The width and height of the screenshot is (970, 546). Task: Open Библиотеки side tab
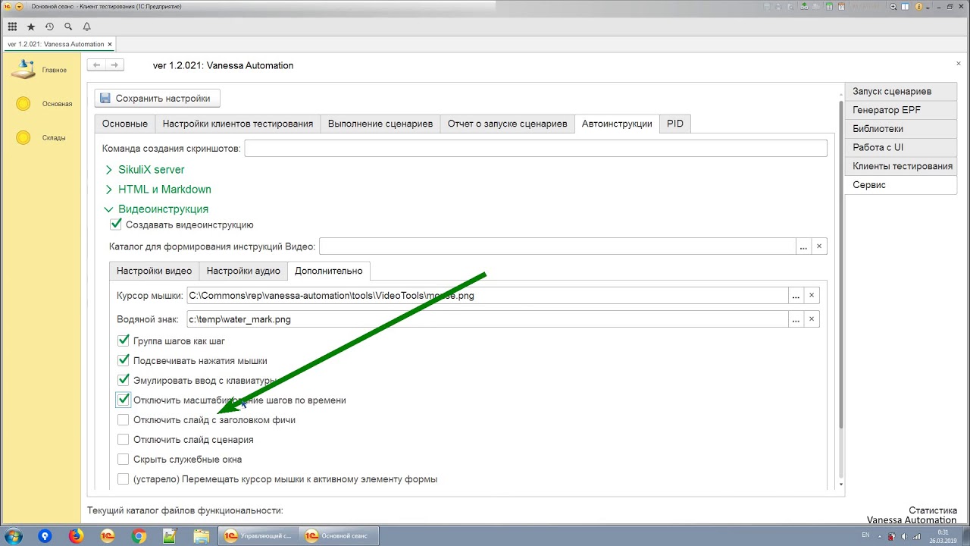click(x=900, y=129)
